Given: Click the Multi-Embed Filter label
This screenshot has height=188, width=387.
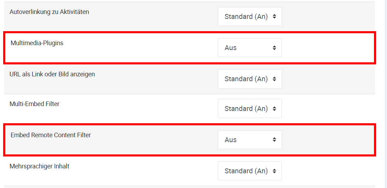Looking at the screenshot, I should pos(34,104).
